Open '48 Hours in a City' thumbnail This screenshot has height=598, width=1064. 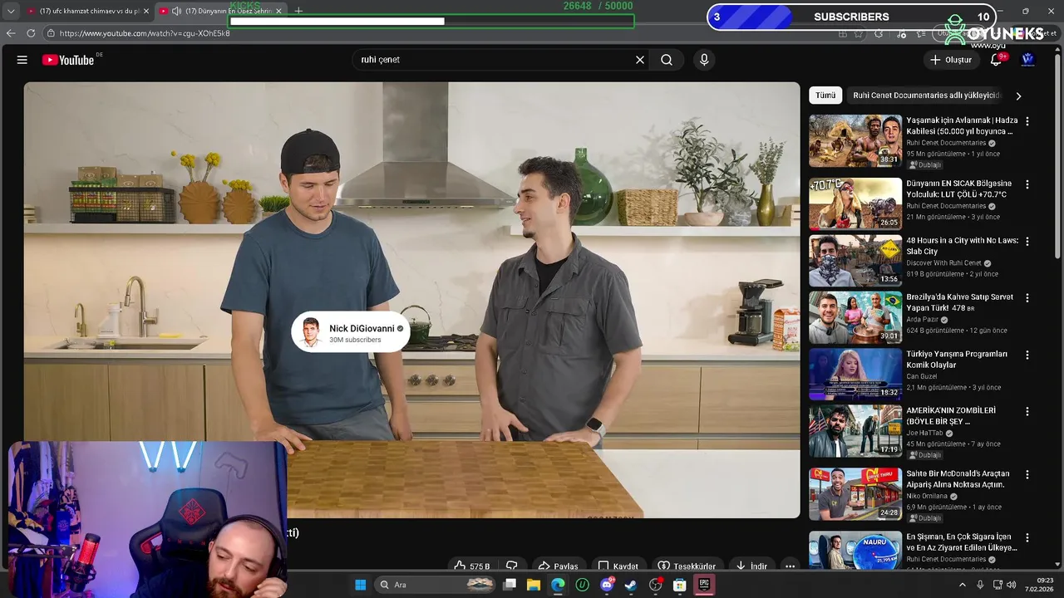pyautogui.click(x=855, y=261)
